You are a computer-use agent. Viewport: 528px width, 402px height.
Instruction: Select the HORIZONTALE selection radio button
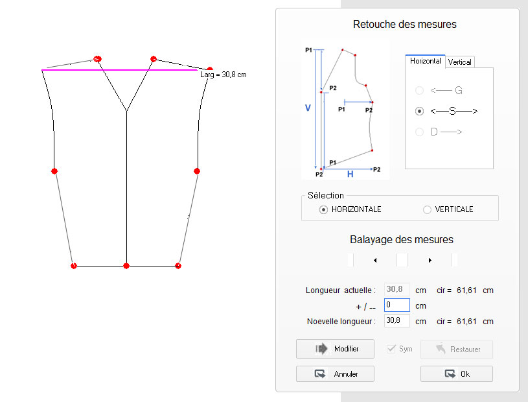[324, 209]
